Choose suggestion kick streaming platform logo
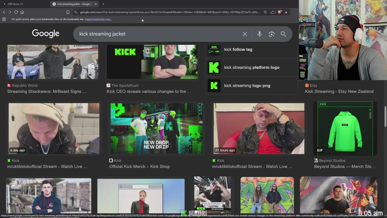The height and width of the screenshot is (218, 387). click(252, 68)
